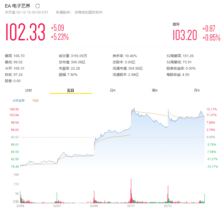The image size is (222, 210).
Task: Click the 换手率: 10.46% value
Action: click(125, 56)
